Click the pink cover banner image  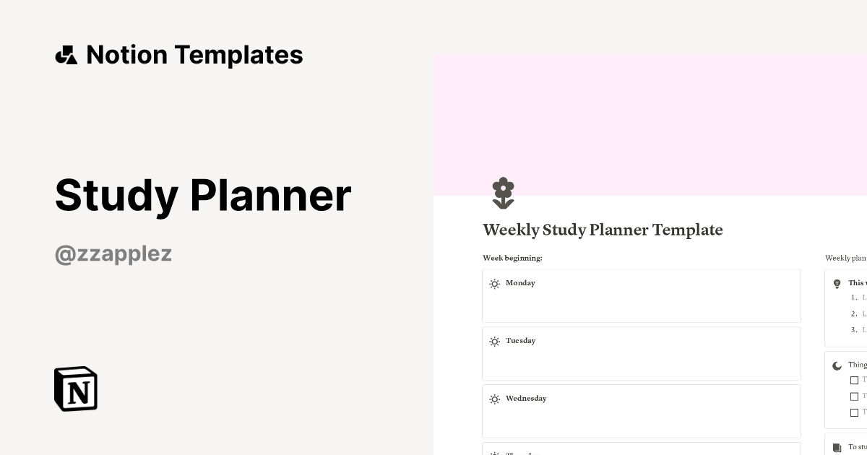(650, 116)
